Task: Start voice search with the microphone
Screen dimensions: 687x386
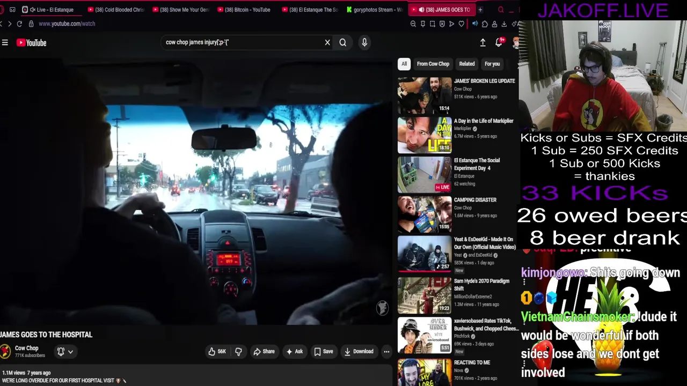Action: point(364,42)
